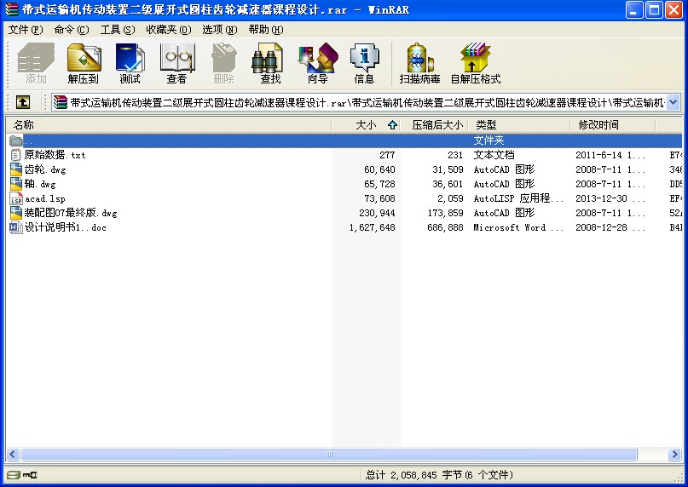Viewport: 688px width, 487px height.
Task: Sort by 大小 (Size) column header
Action: click(x=365, y=125)
